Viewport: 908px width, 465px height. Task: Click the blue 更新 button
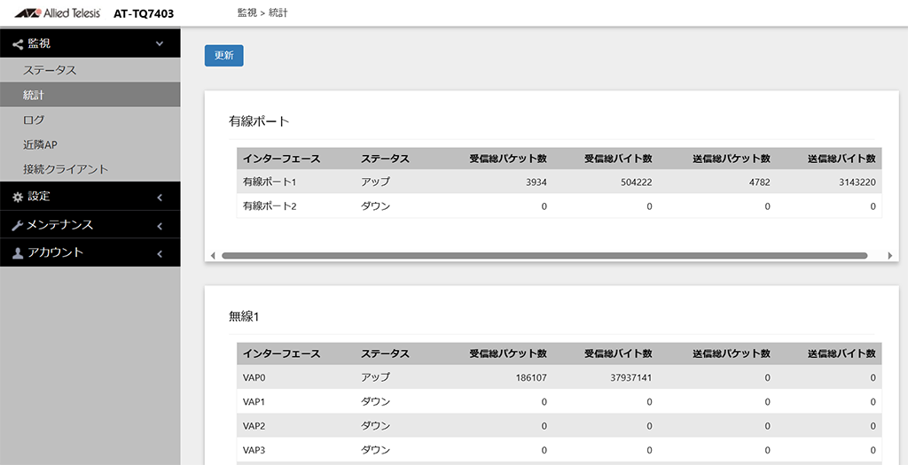[x=224, y=56]
